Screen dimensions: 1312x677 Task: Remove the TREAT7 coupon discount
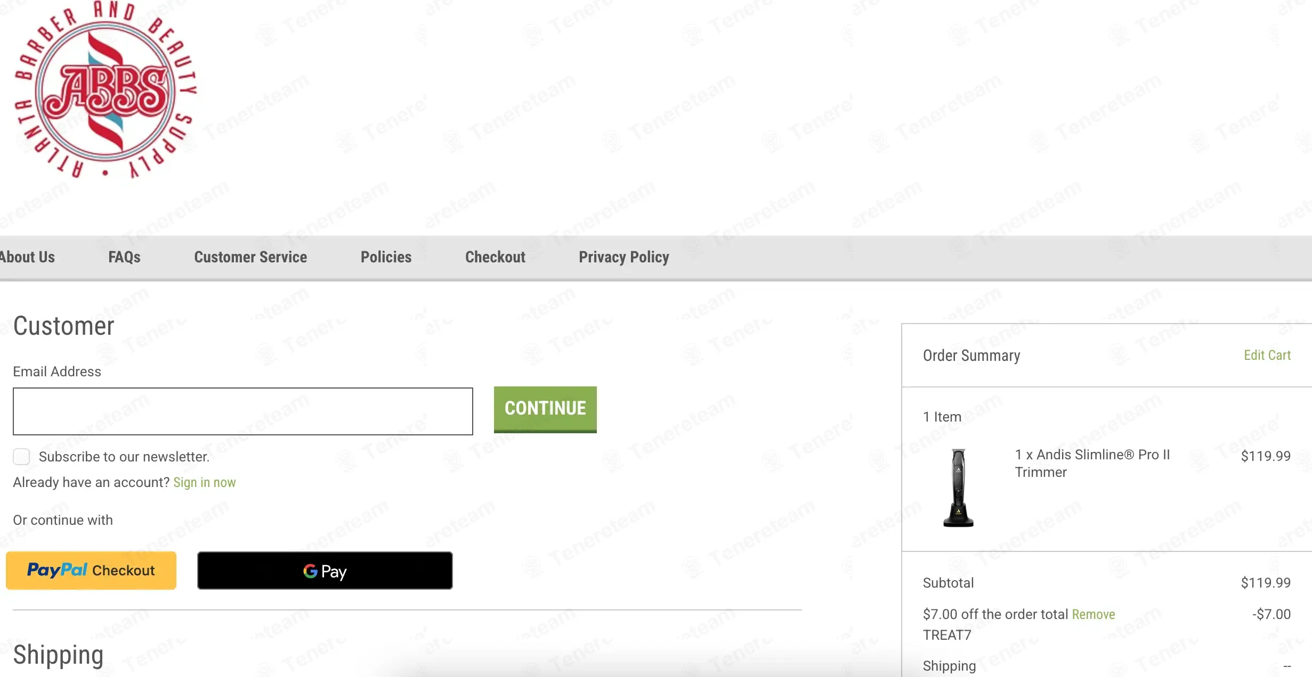click(x=1094, y=614)
